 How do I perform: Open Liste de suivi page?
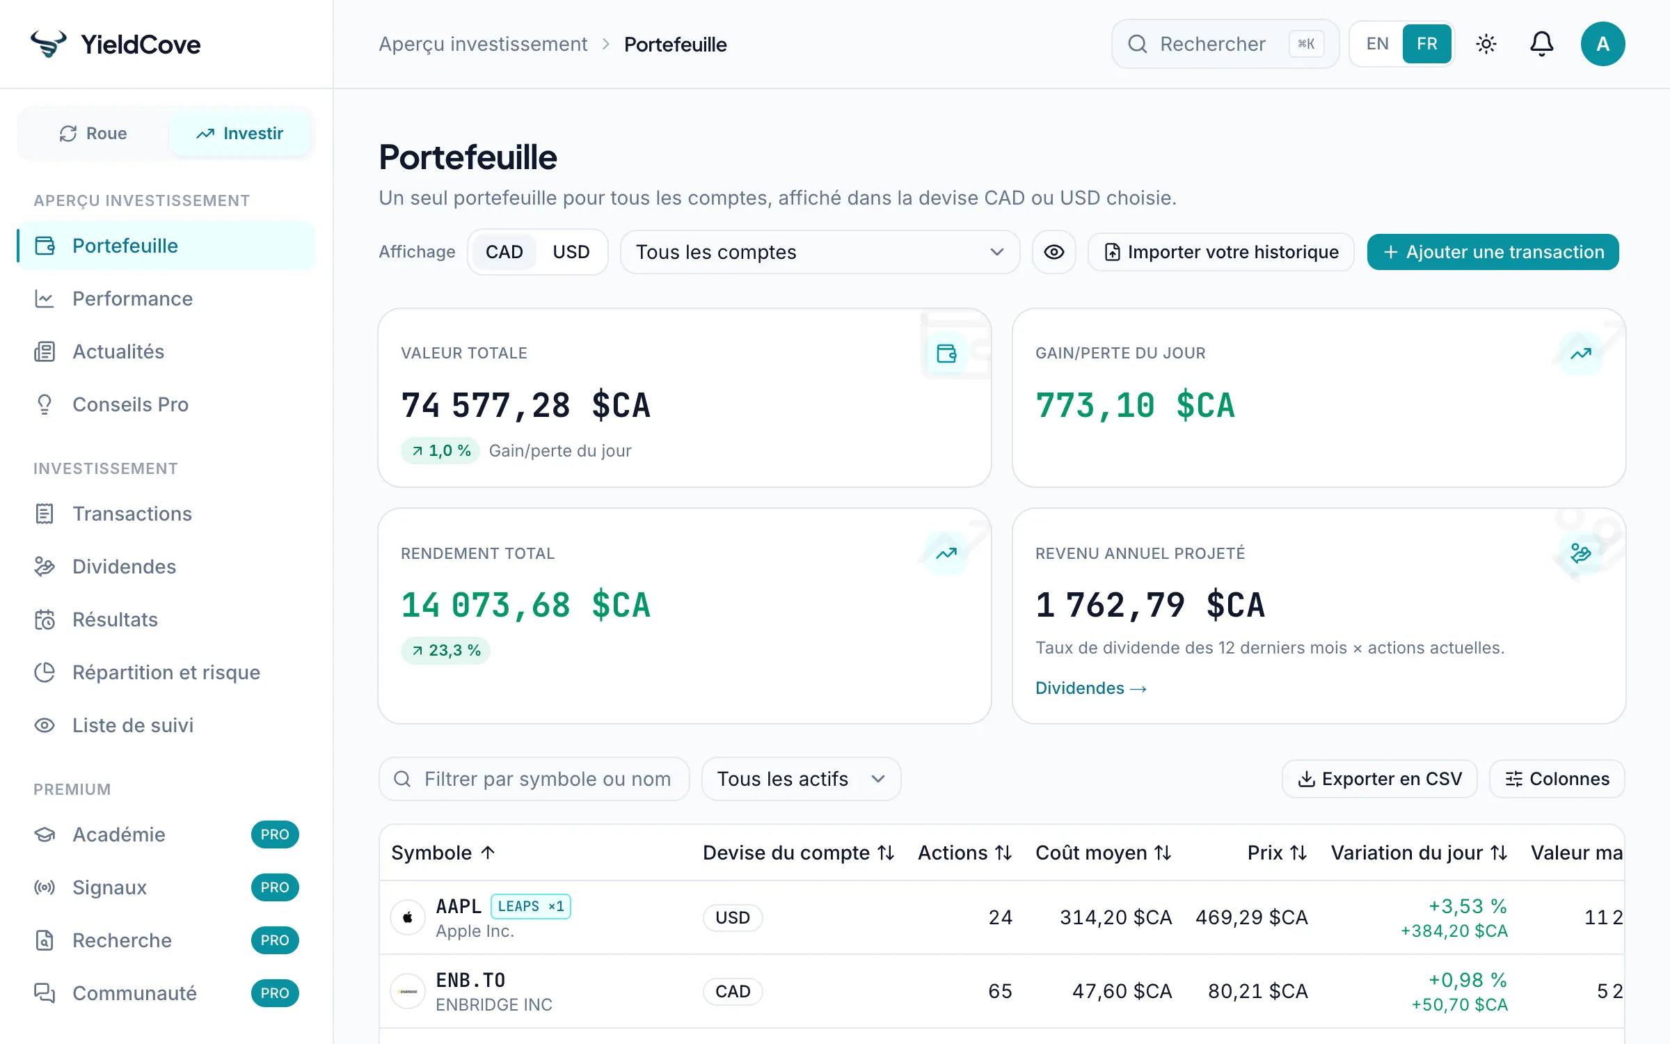pos(166,725)
